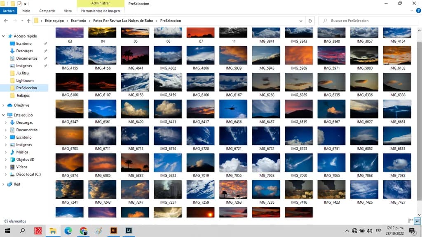Refresh the PreSeleccion folder view
Image resolution: width=422 pixels, height=237 pixels.
coord(310,21)
